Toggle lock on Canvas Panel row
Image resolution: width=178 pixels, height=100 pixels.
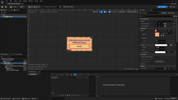[x=24, y=61]
